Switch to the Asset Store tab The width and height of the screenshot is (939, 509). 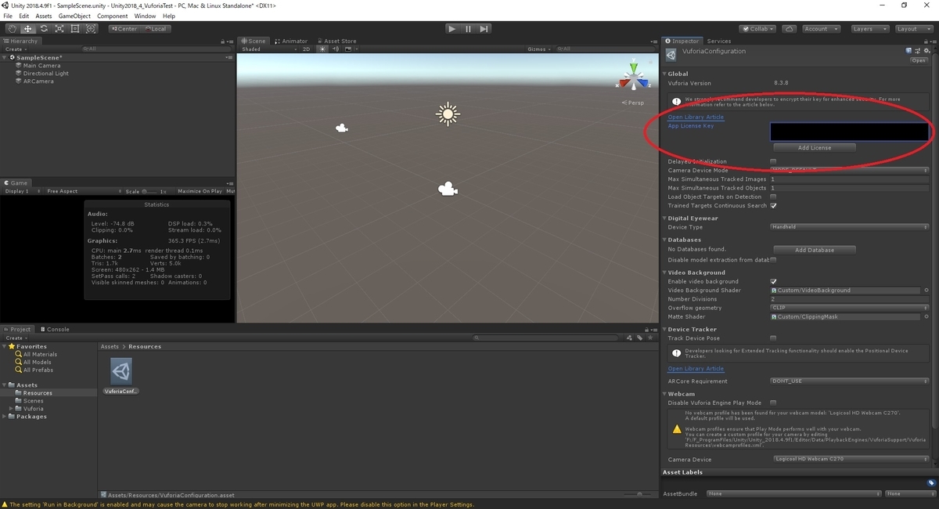click(336, 41)
